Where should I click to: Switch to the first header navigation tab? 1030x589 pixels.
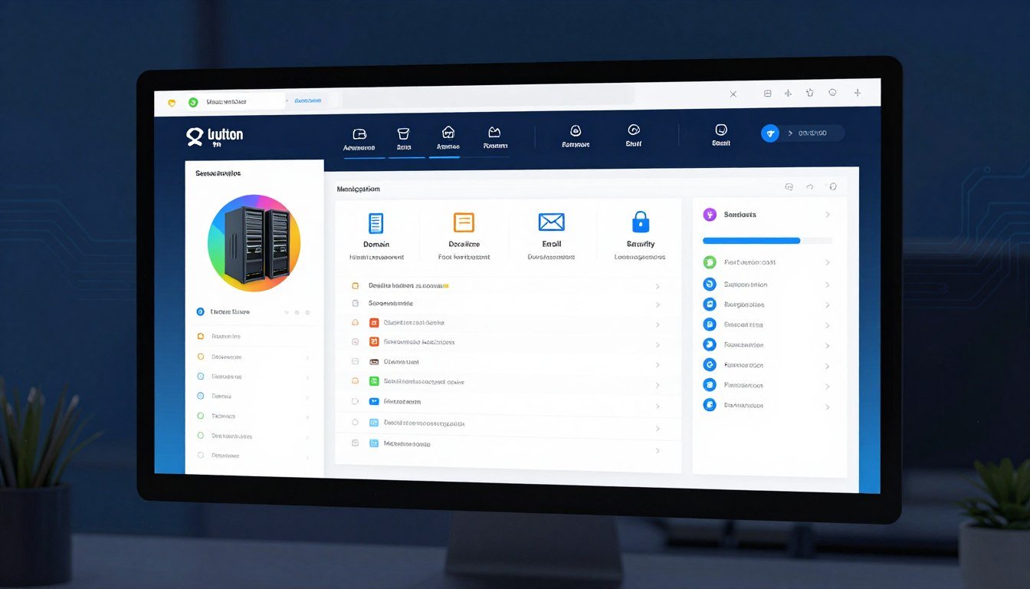pyautogui.click(x=359, y=137)
